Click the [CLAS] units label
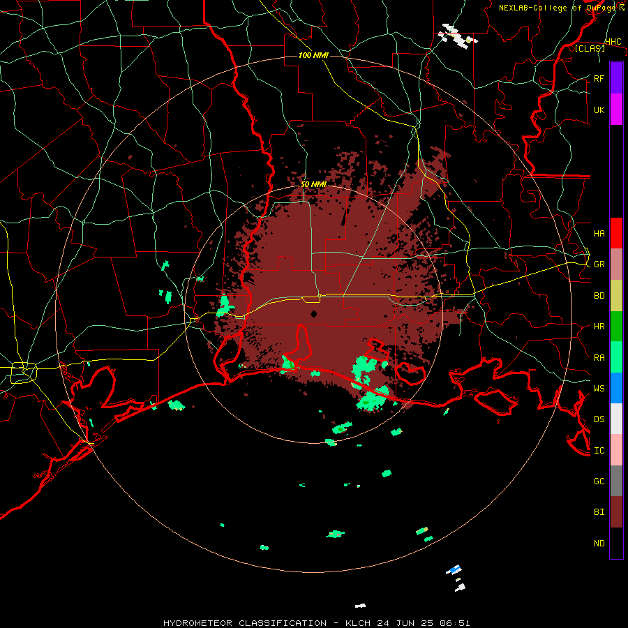 590,48
